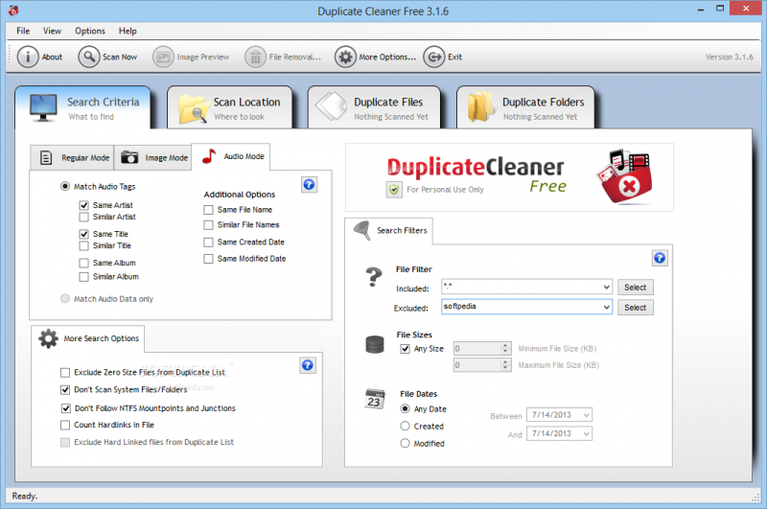Click the Exit toolbar icon

(434, 57)
